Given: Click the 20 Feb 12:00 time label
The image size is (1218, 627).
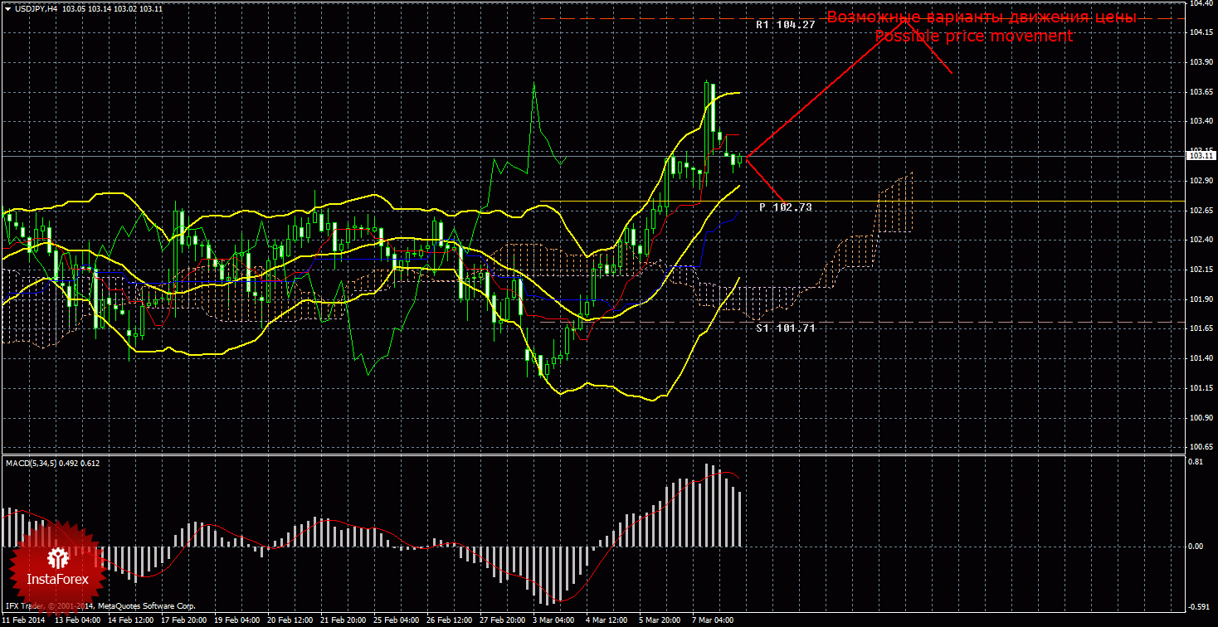Looking at the screenshot, I should pos(290,620).
